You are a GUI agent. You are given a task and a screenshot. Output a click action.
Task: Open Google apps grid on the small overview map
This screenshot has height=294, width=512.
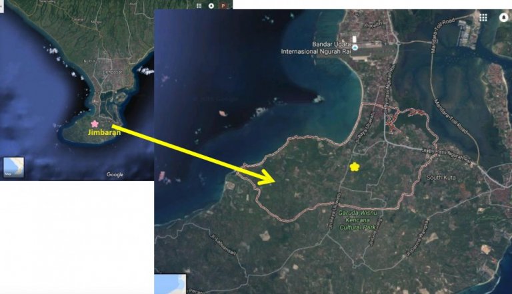tap(199, 5)
